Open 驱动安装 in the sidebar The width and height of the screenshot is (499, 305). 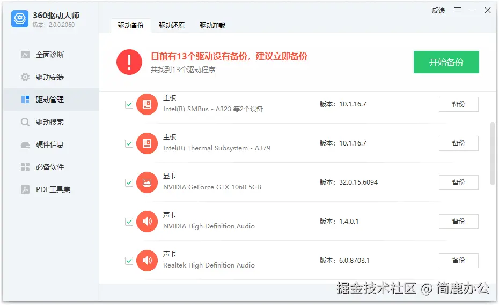tap(51, 77)
